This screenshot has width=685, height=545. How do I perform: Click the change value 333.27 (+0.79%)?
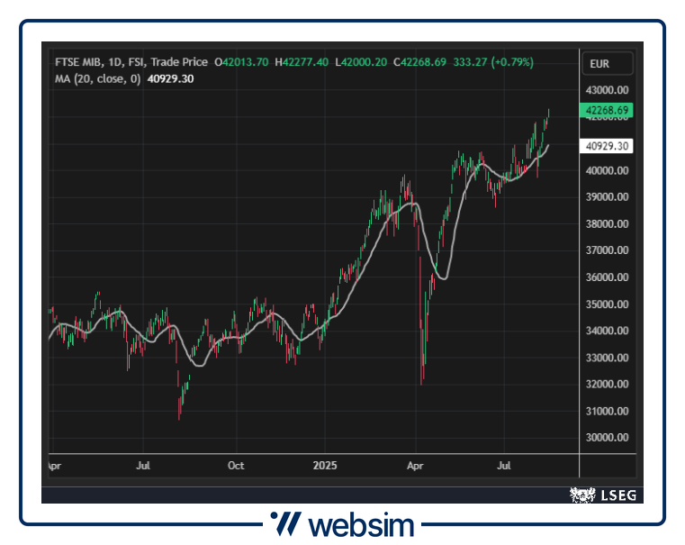coord(493,62)
